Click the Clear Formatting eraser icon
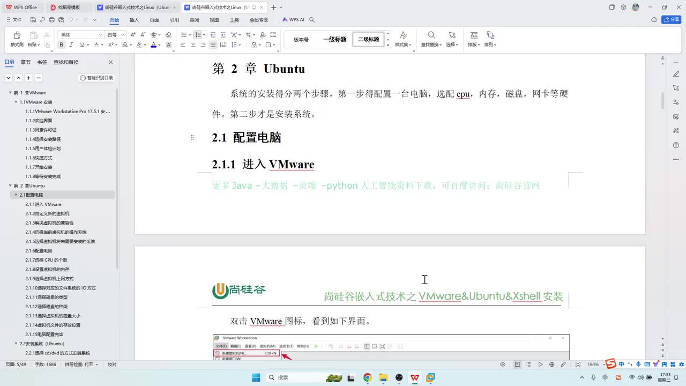Viewport: 686px width, 386px height. click(168, 34)
